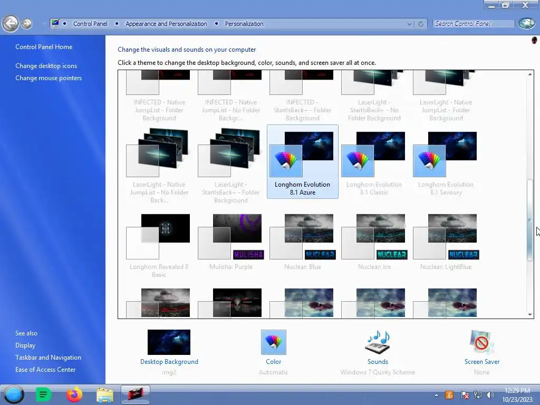Screen dimensions: 540x405
Task: Select Nuclear: Blue theme
Action: click(302, 242)
